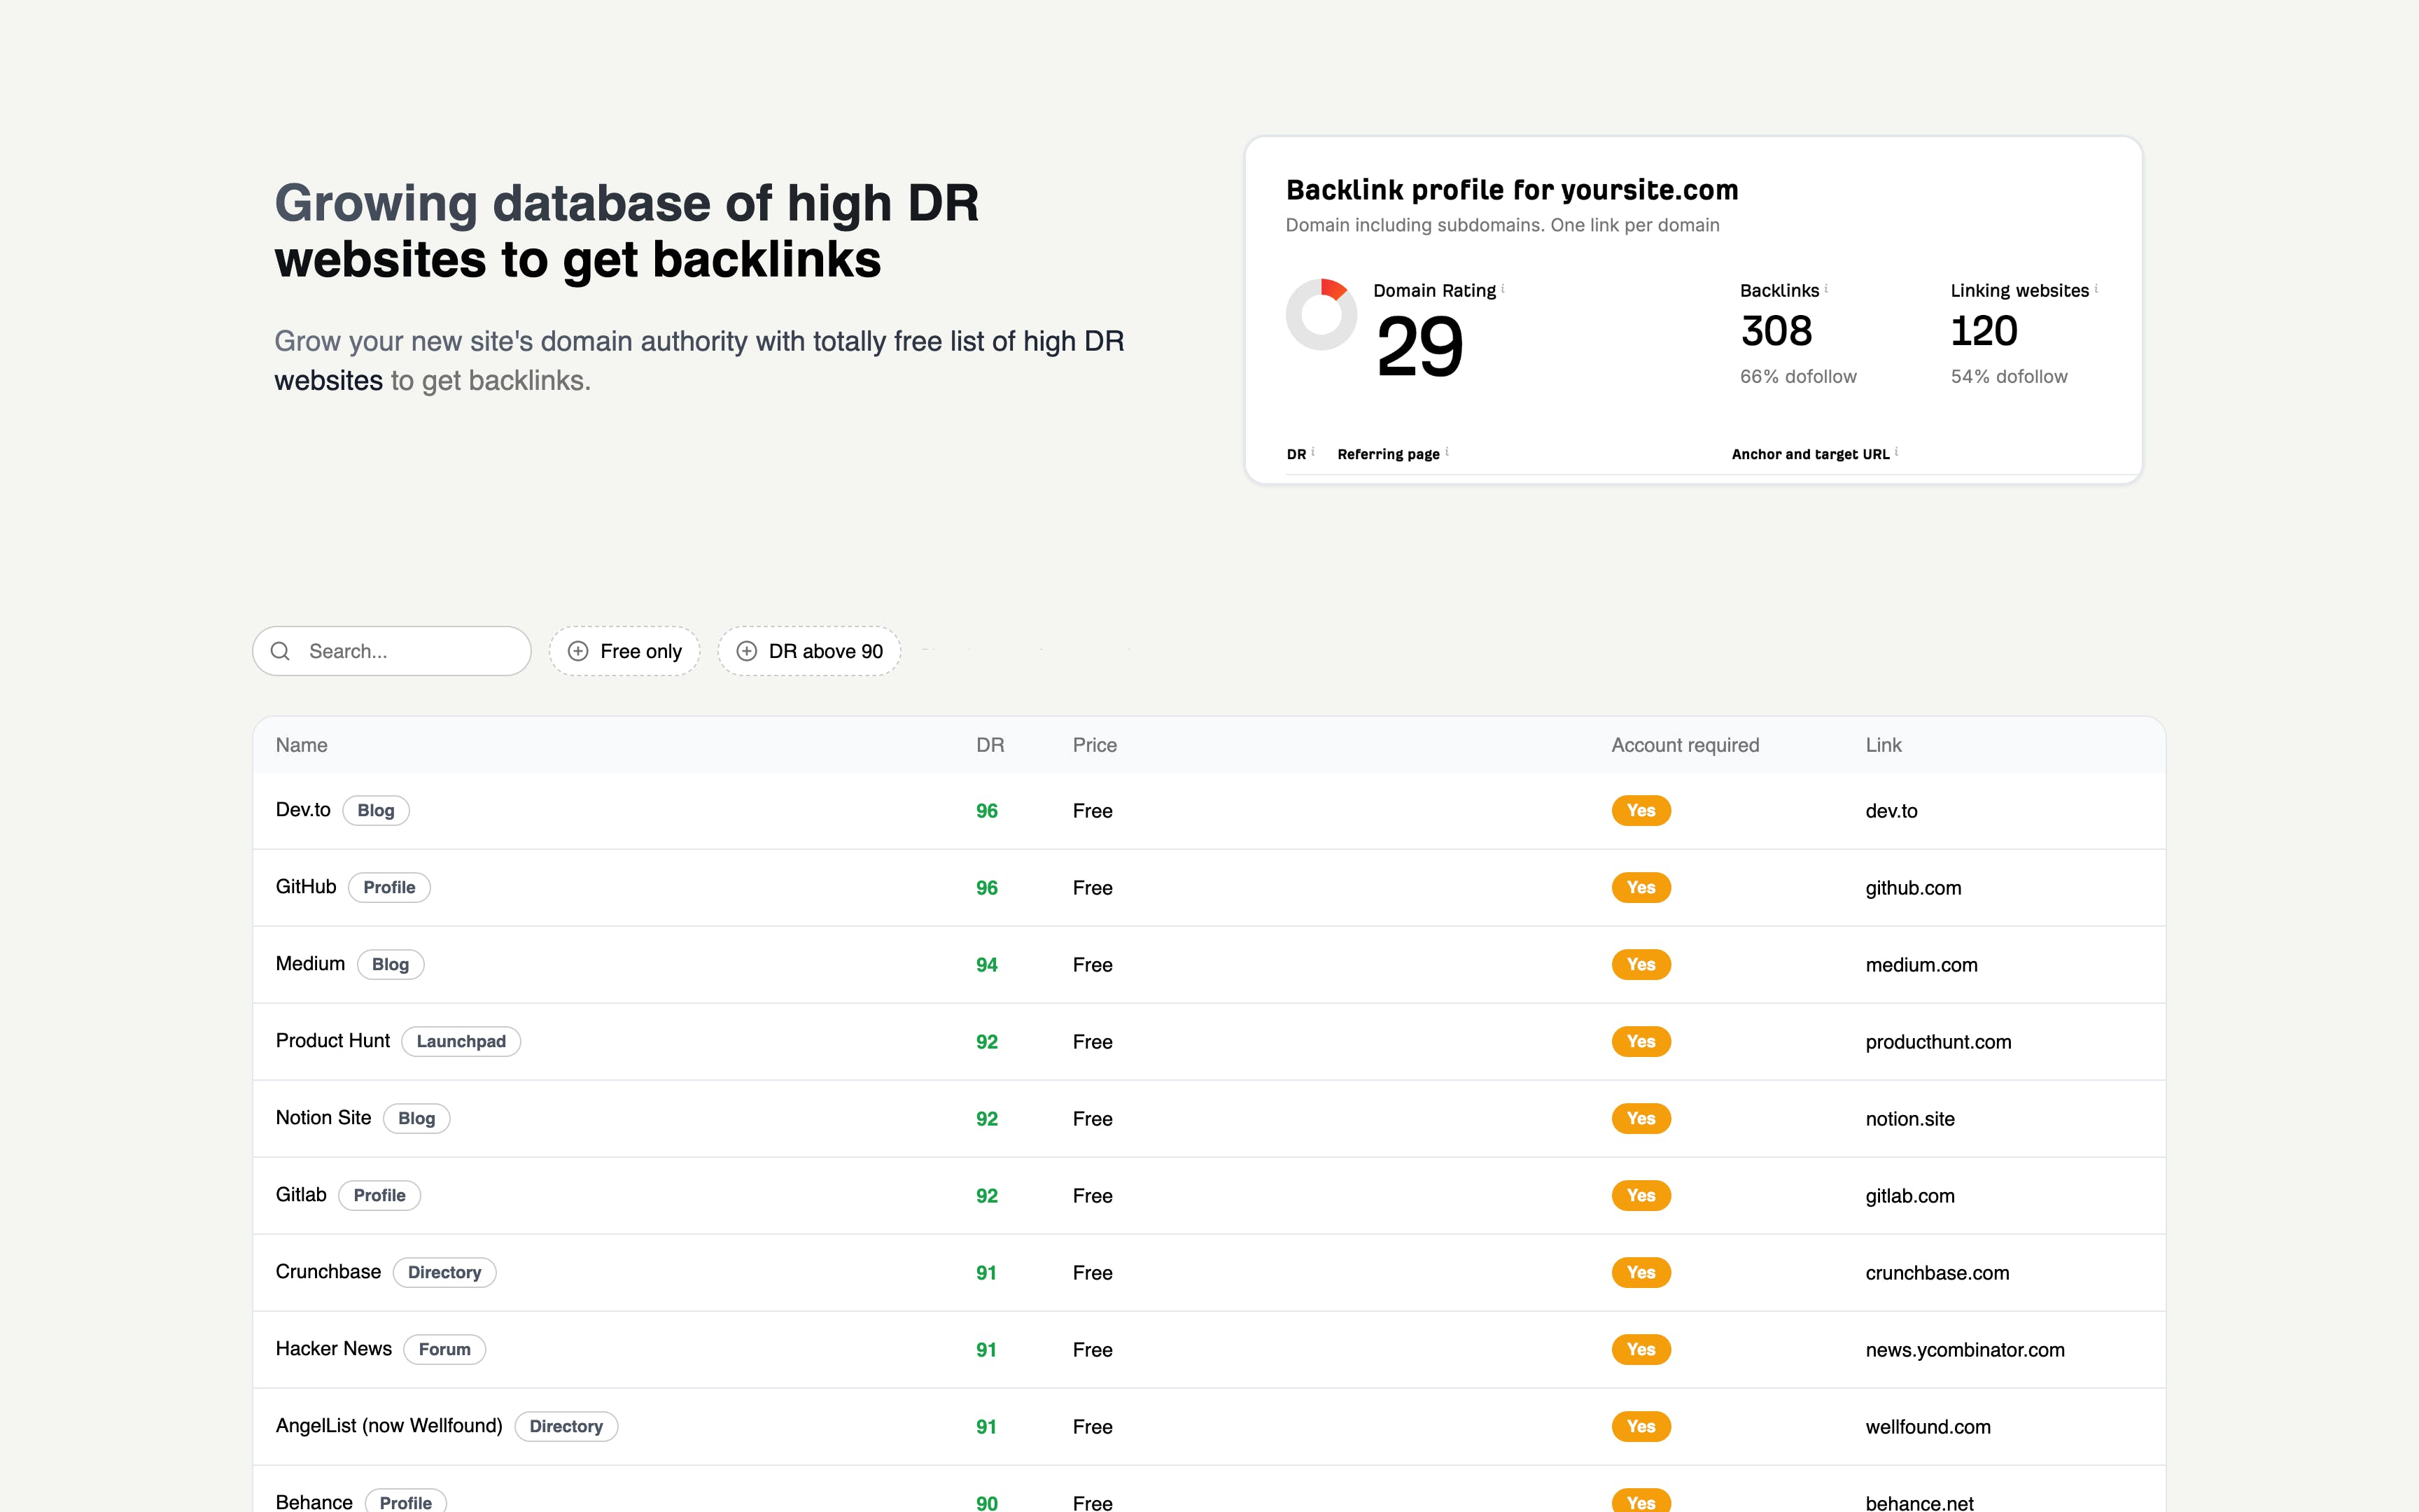
Task: Click the Yes badge in GitHub row
Action: pyautogui.click(x=1641, y=888)
